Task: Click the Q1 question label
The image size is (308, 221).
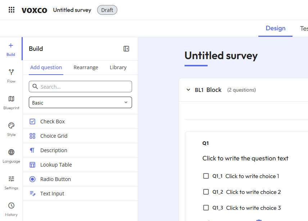Action: [205, 143]
